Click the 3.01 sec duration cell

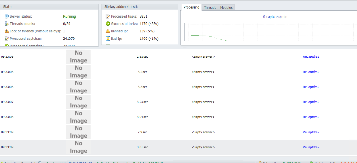pos(142,147)
